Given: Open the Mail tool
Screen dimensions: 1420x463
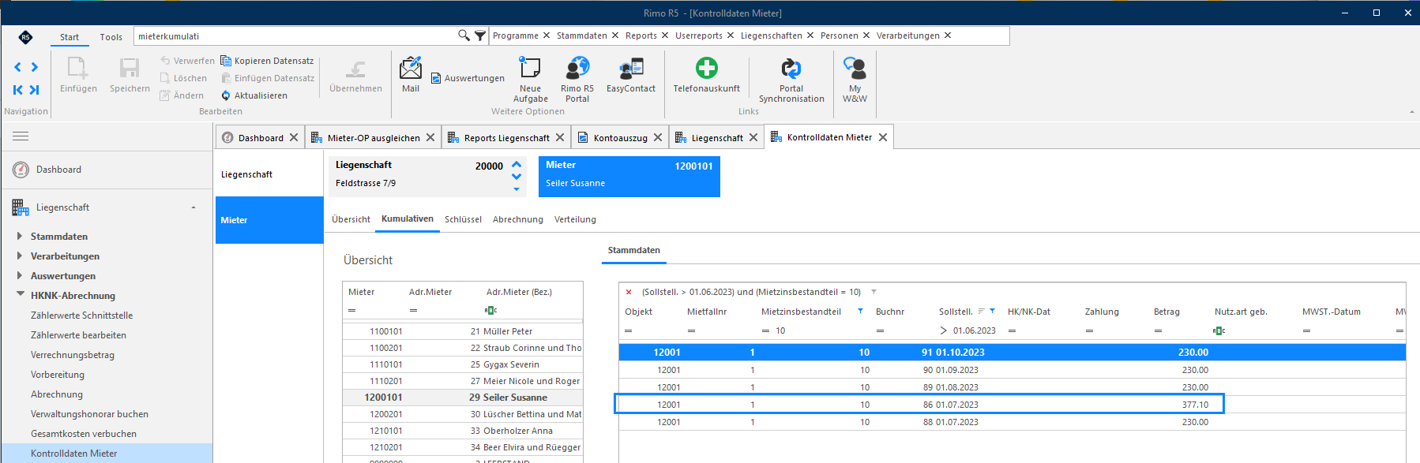Looking at the screenshot, I should [x=411, y=75].
